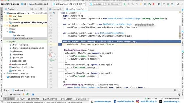This screenshot has height=103, width=184.
Task: Click the pushnotifications breadcrumb
Action: (x=10, y=4)
